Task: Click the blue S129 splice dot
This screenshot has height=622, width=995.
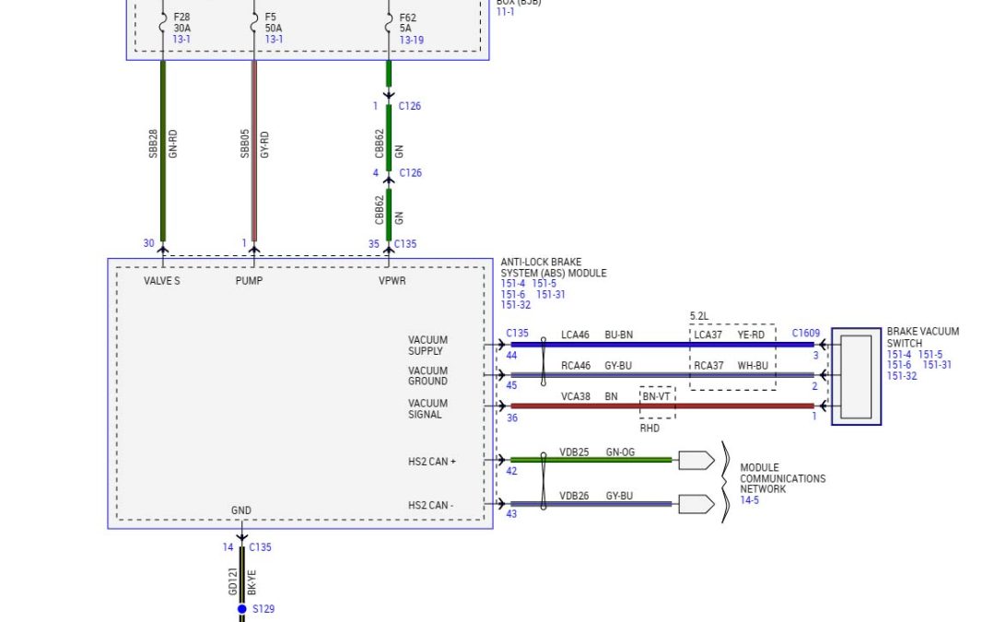Action: point(242,609)
